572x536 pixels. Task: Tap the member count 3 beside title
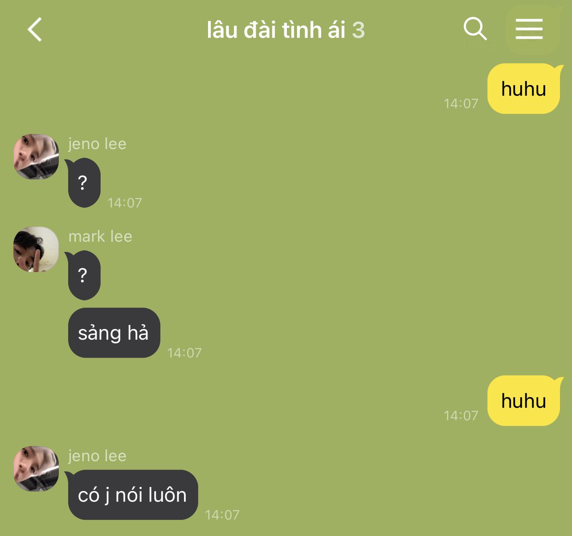pos(359,30)
